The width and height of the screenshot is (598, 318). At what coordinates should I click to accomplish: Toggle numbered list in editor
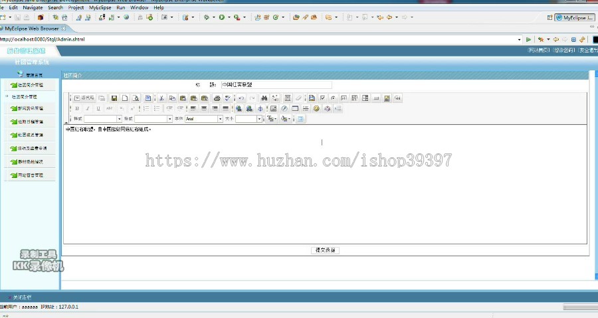point(146,108)
